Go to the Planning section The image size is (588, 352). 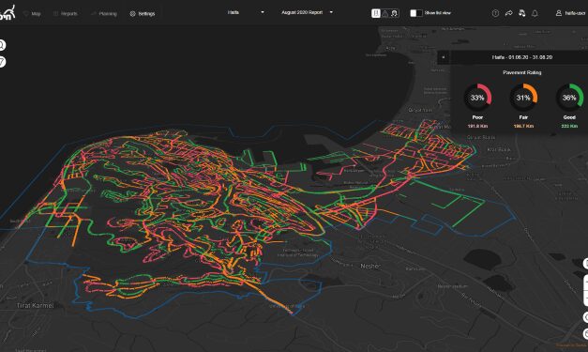[x=104, y=14]
